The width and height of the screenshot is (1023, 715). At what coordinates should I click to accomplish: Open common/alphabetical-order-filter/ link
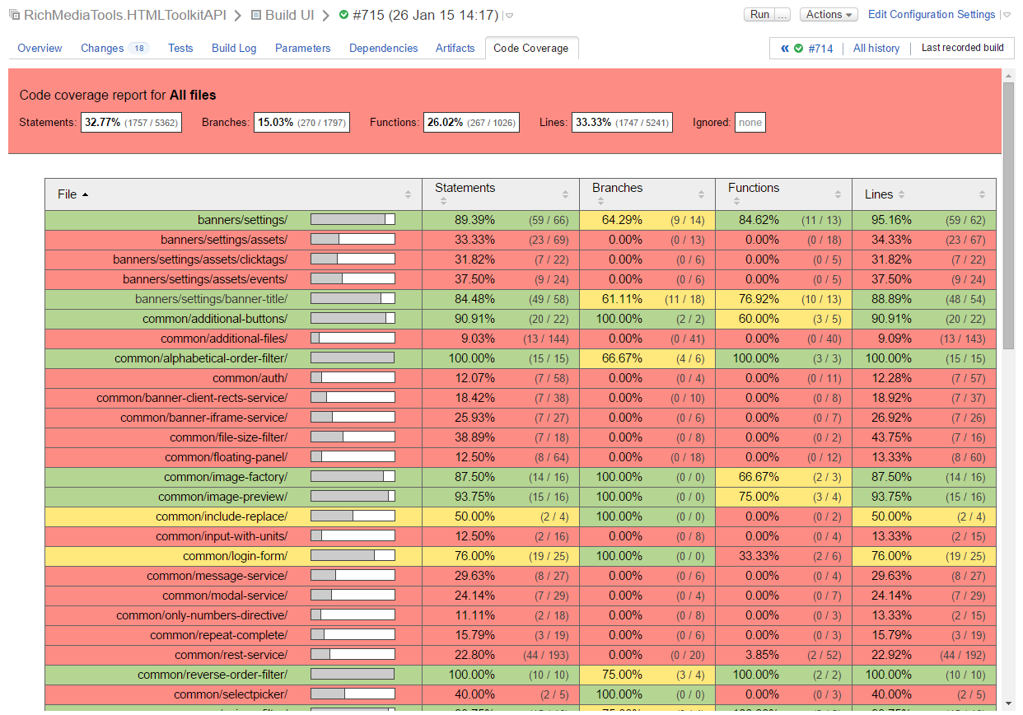pyautogui.click(x=201, y=358)
